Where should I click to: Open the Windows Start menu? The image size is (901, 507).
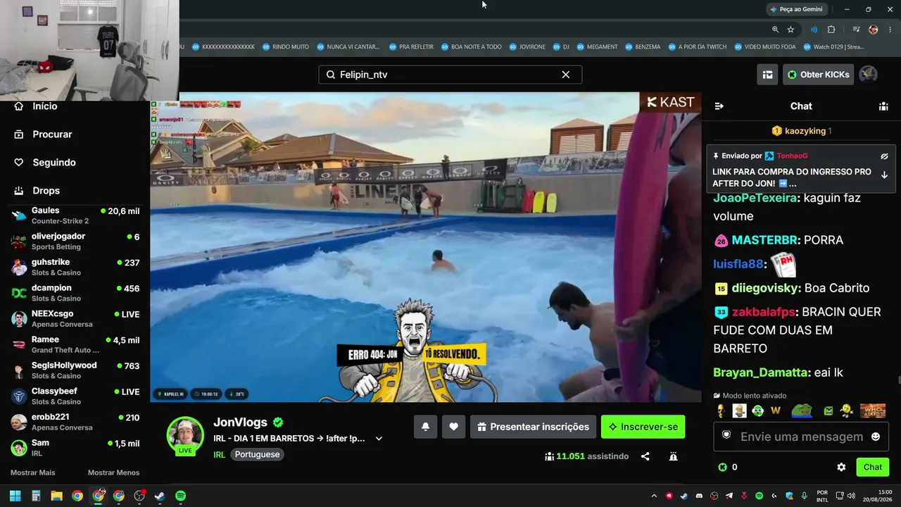coord(15,496)
